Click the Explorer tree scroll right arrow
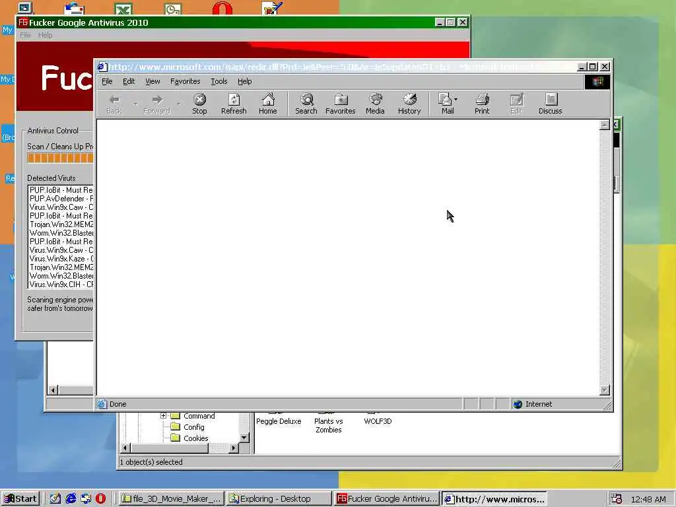Viewport: 676px width, 507px height. pyautogui.click(x=233, y=448)
